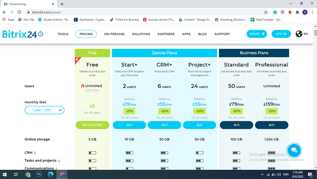Viewport: 317px width, 179px height.
Task: Open the Chrome profile avatar
Action: [x=305, y=12]
